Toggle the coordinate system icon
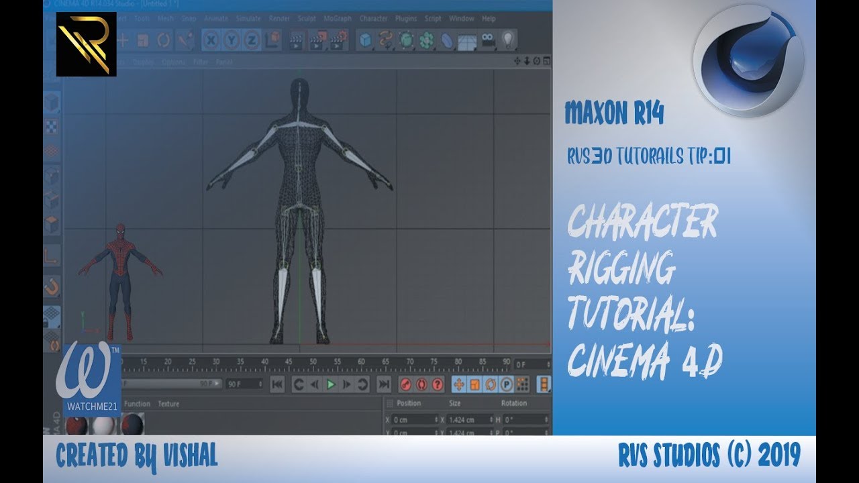Screen dimensions: 859x483 tap(272, 40)
